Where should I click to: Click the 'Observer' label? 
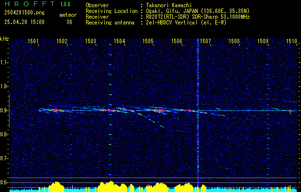97,5
